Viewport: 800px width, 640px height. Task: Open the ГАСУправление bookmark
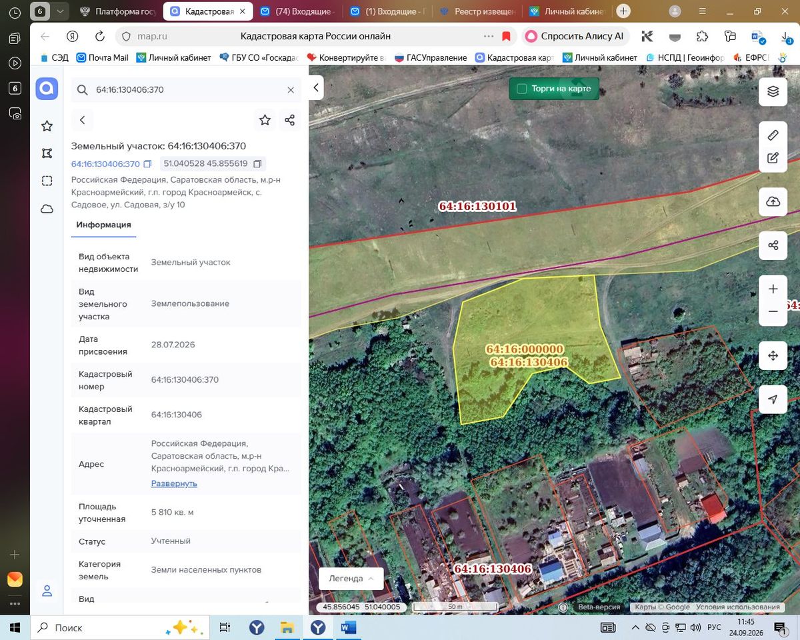click(x=431, y=58)
